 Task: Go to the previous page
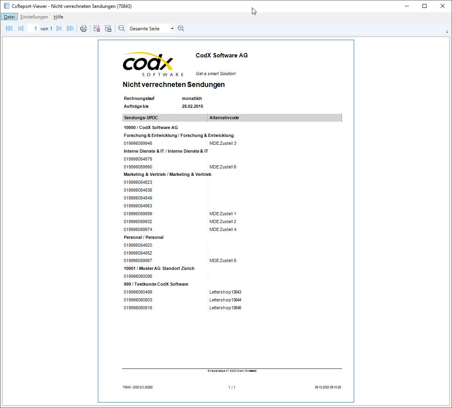[21, 28]
